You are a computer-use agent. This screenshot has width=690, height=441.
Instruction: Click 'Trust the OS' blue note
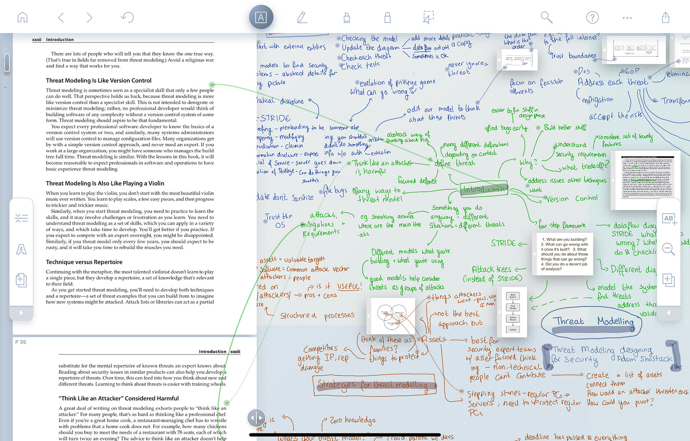279,220
